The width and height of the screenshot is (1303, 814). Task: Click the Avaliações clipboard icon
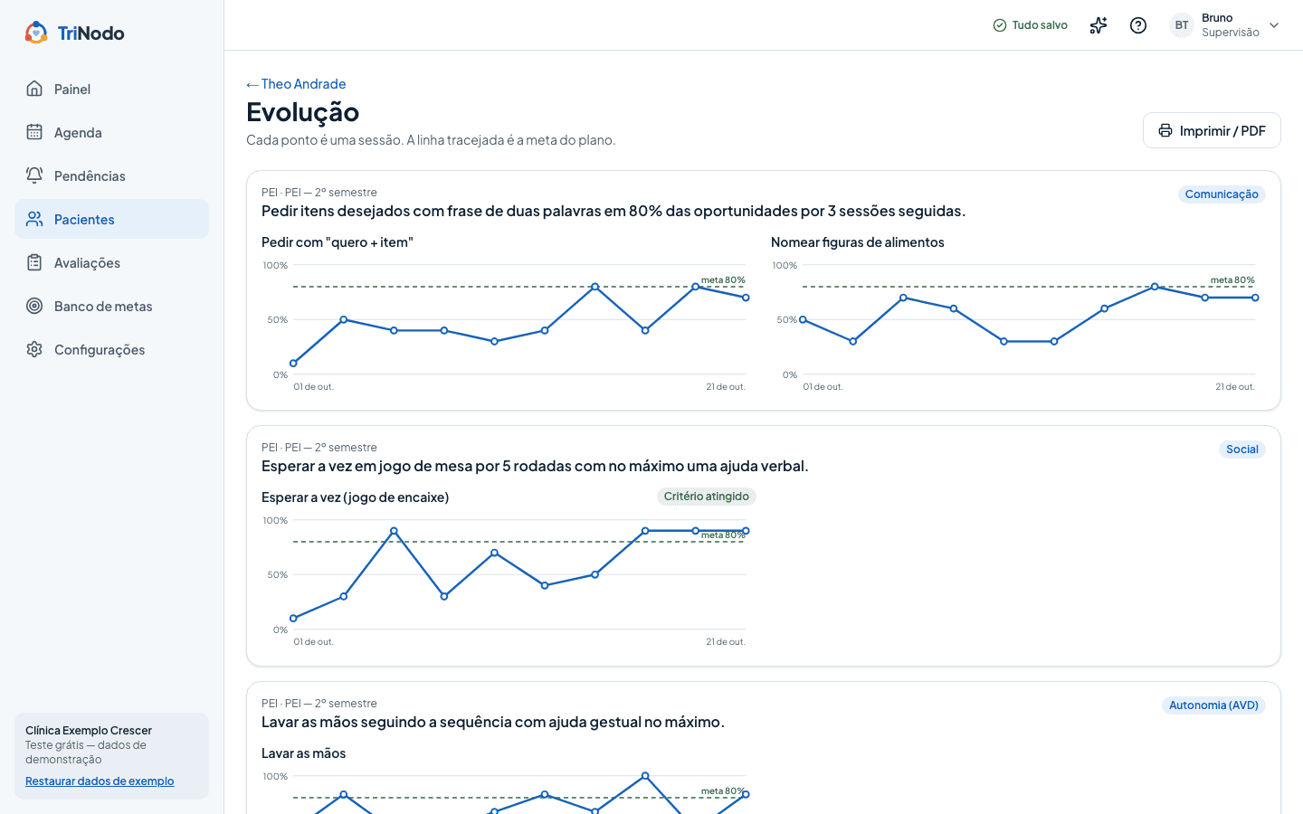pyautogui.click(x=34, y=262)
